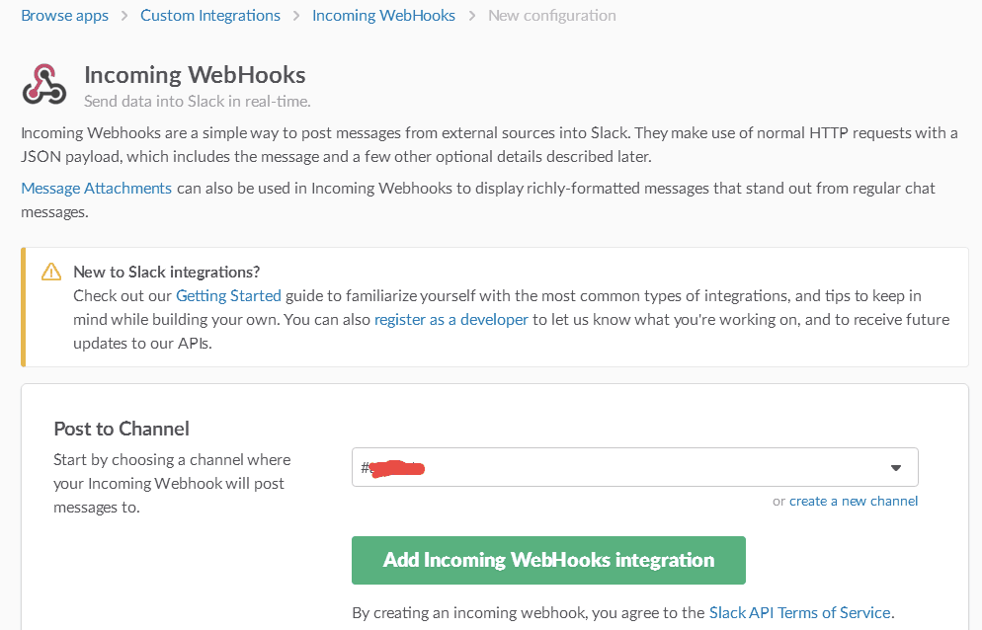Click the chevron after Custom Integrations
The height and width of the screenshot is (630, 982).
click(x=296, y=16)
